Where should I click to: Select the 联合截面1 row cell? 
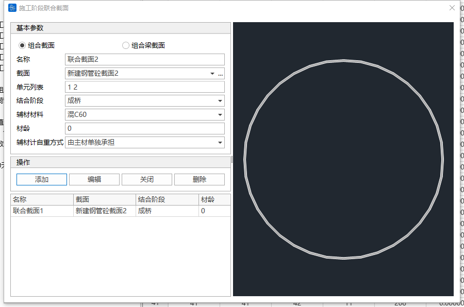pyautogui.click(x=42, y=211)
